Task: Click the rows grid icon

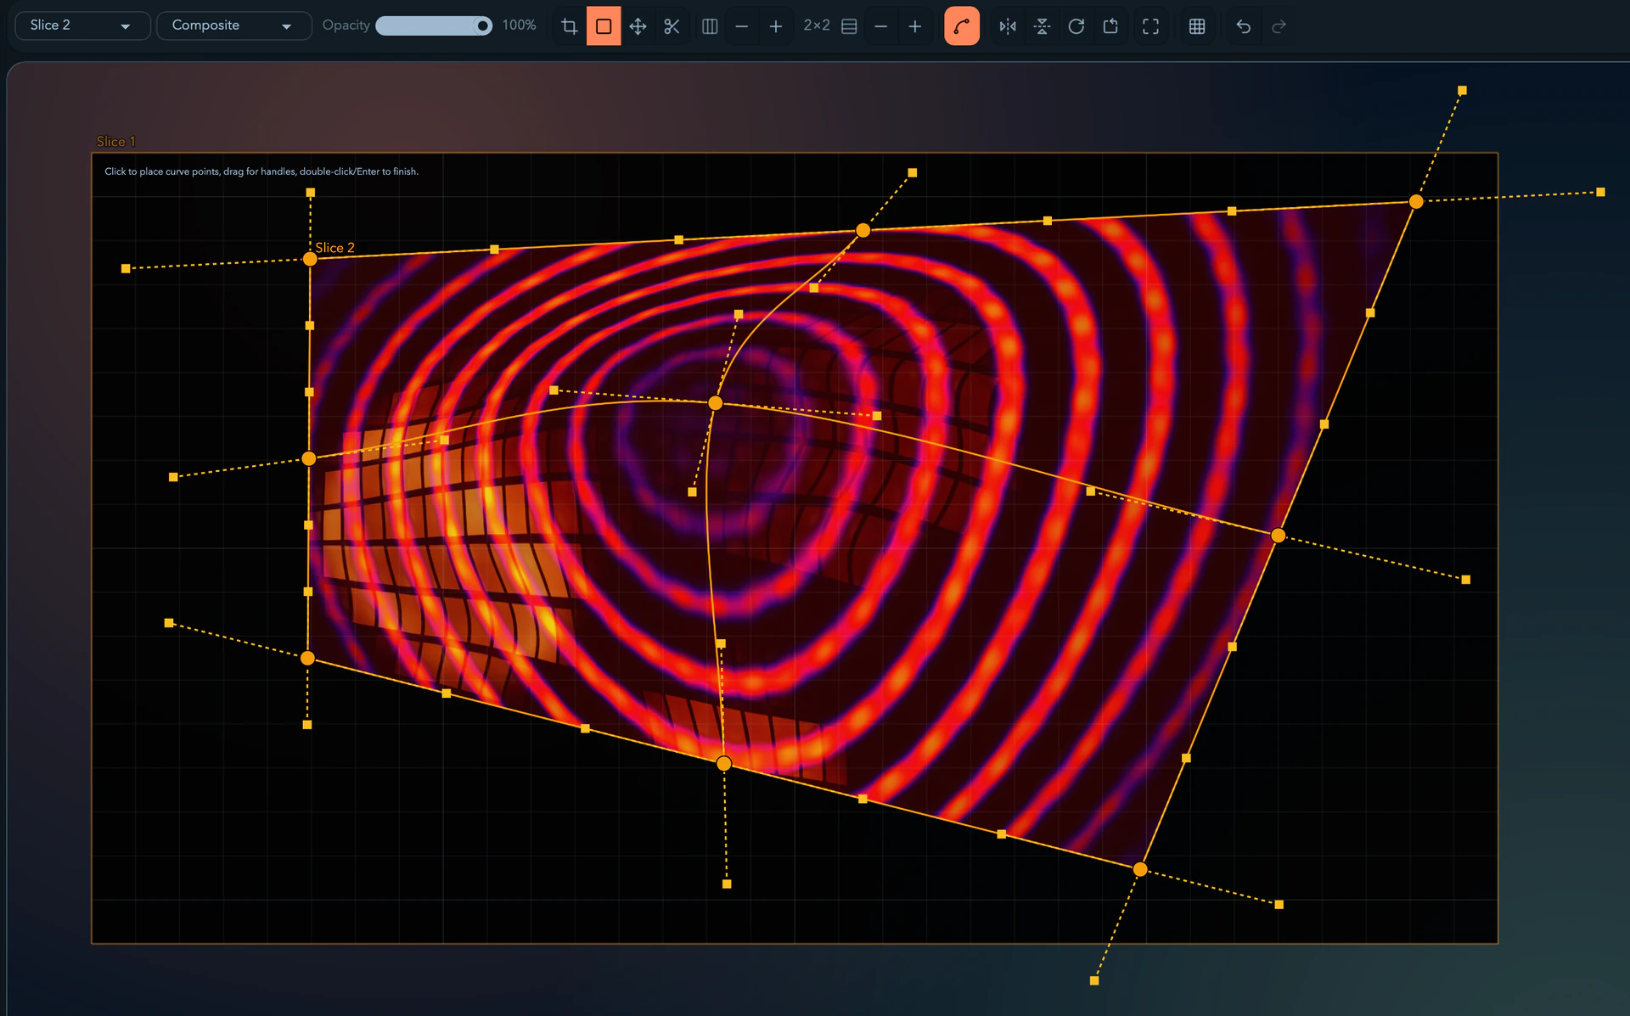Action: click(849, 26)
